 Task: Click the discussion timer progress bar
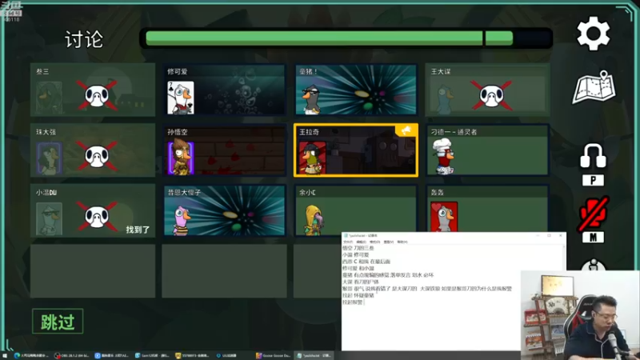click(x=346, y=38)
